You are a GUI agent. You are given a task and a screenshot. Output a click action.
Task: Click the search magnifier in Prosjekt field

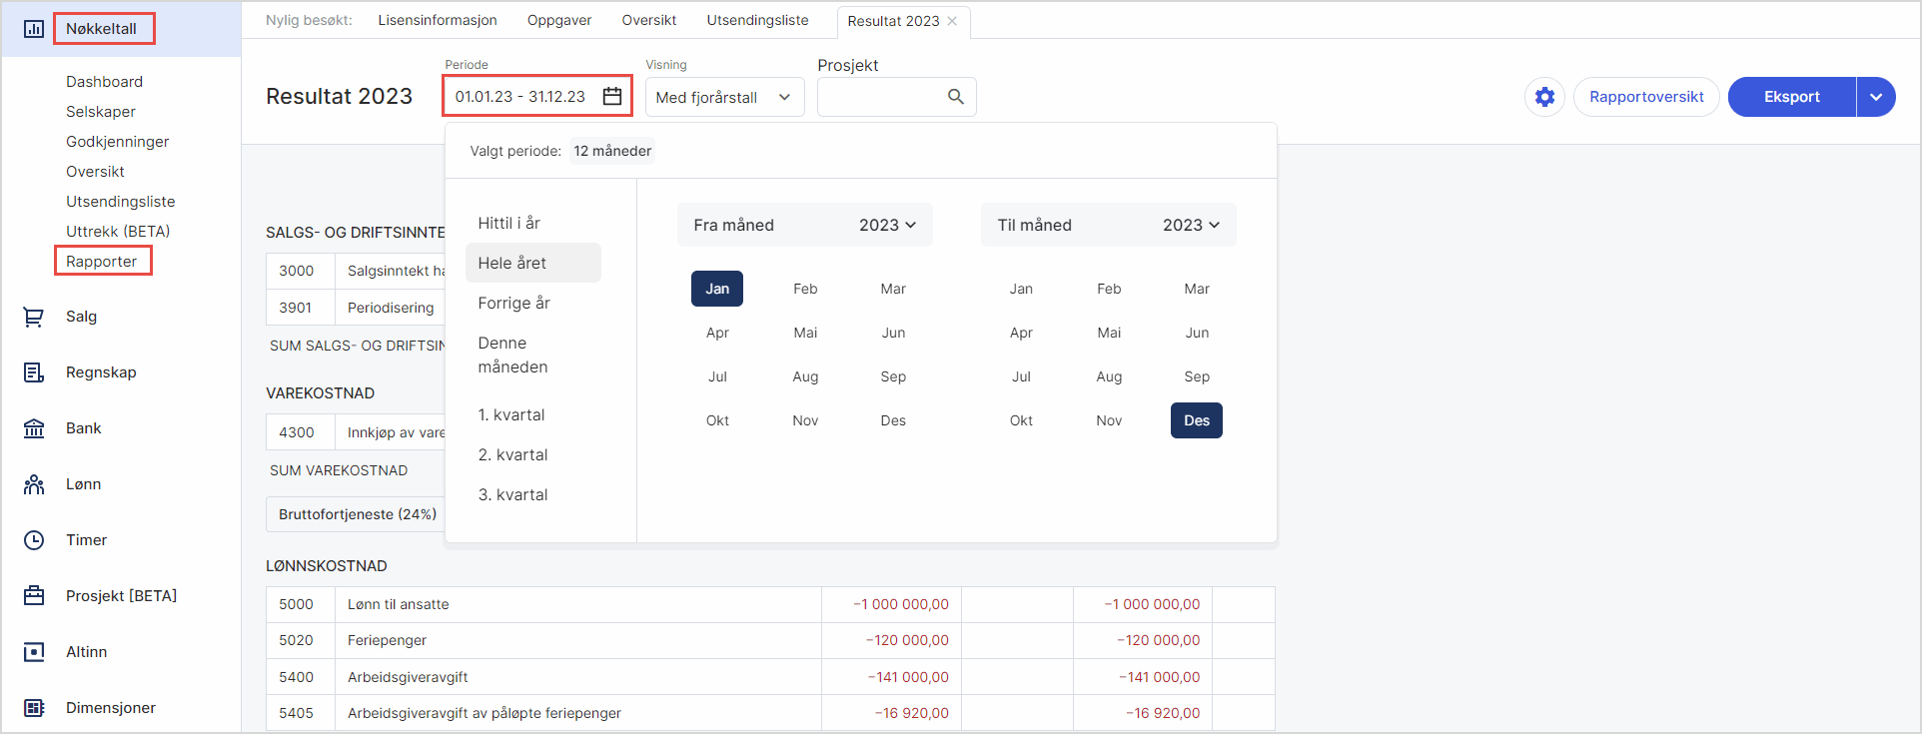click(x=955, y=97)
